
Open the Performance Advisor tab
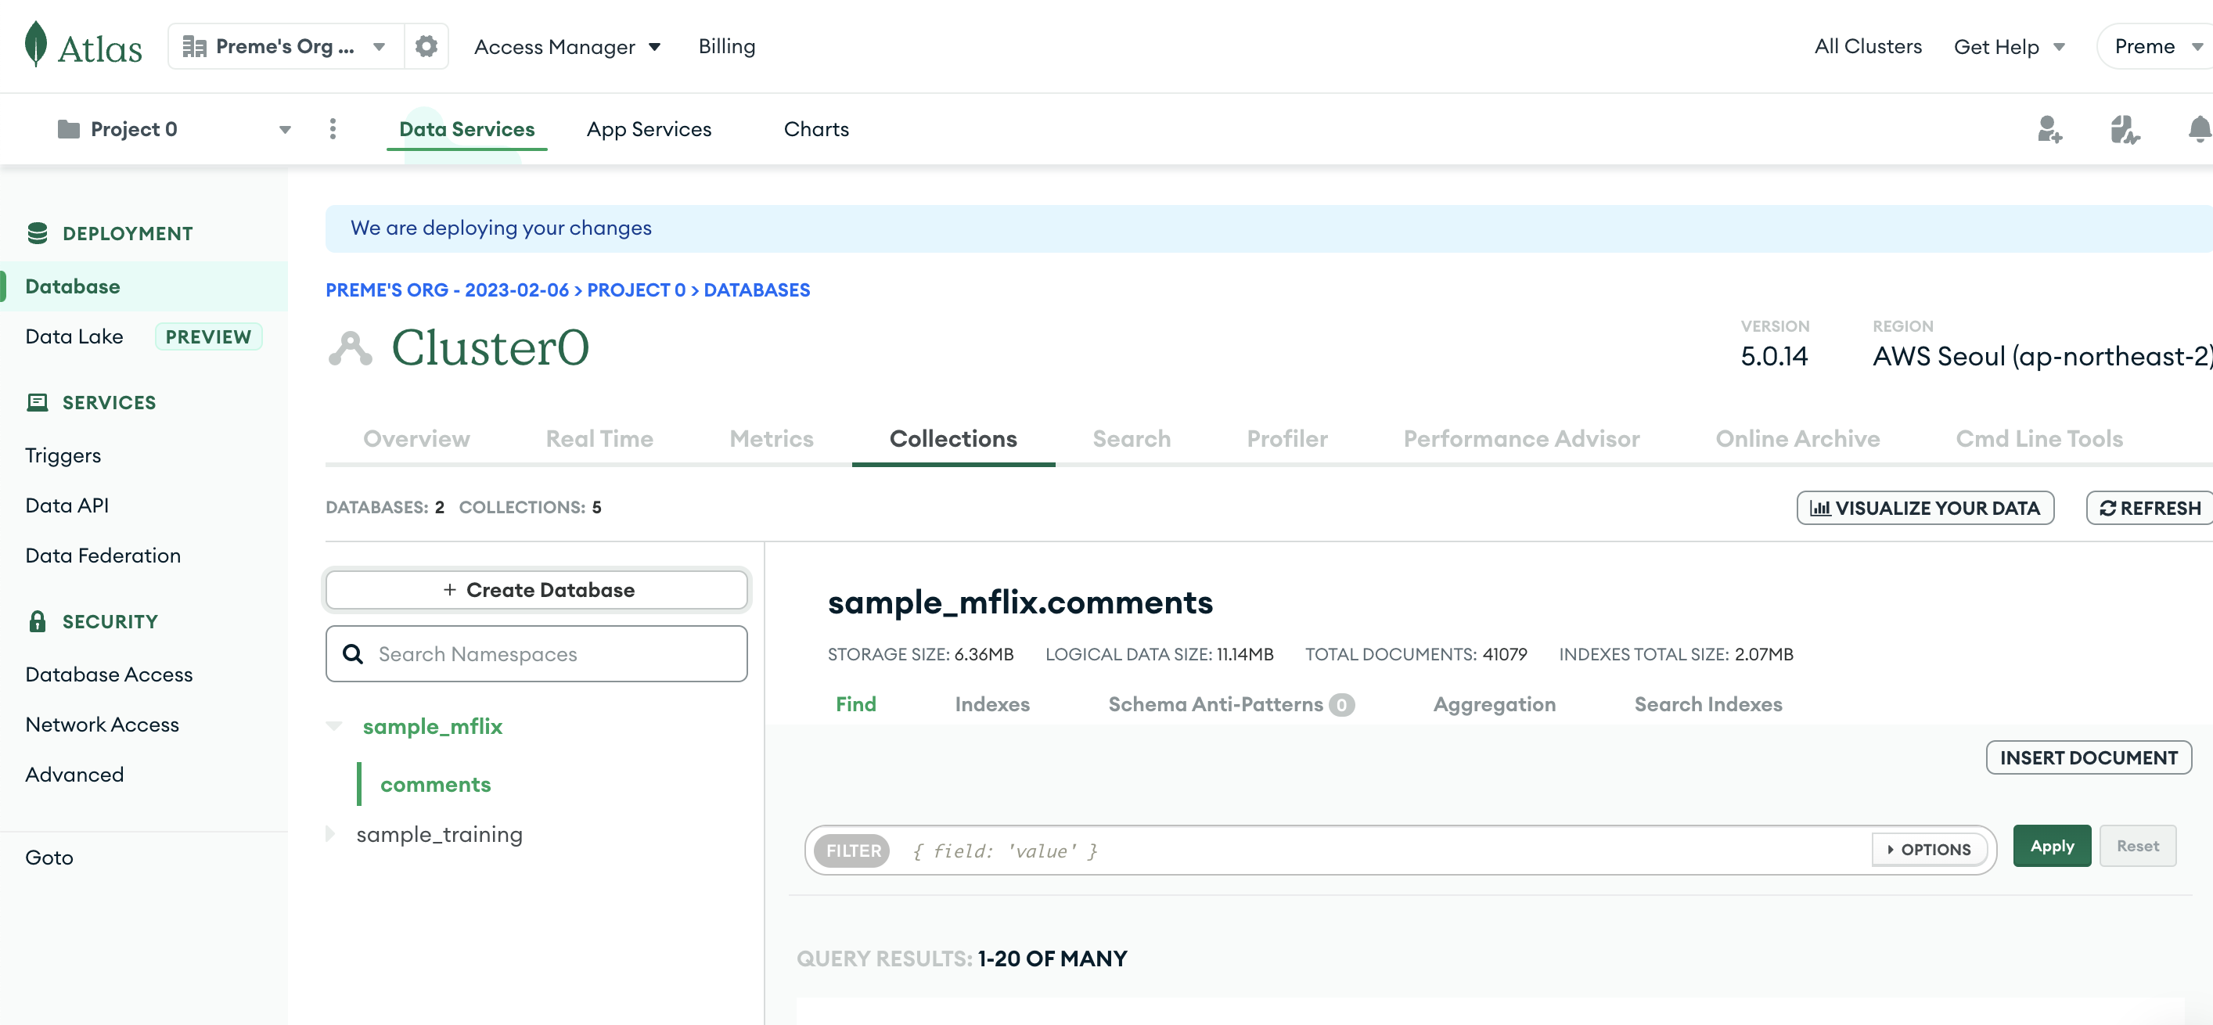click(1521, 439)
